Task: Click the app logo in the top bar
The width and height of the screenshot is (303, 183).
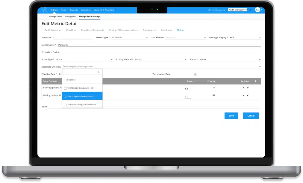Action: 45,10
